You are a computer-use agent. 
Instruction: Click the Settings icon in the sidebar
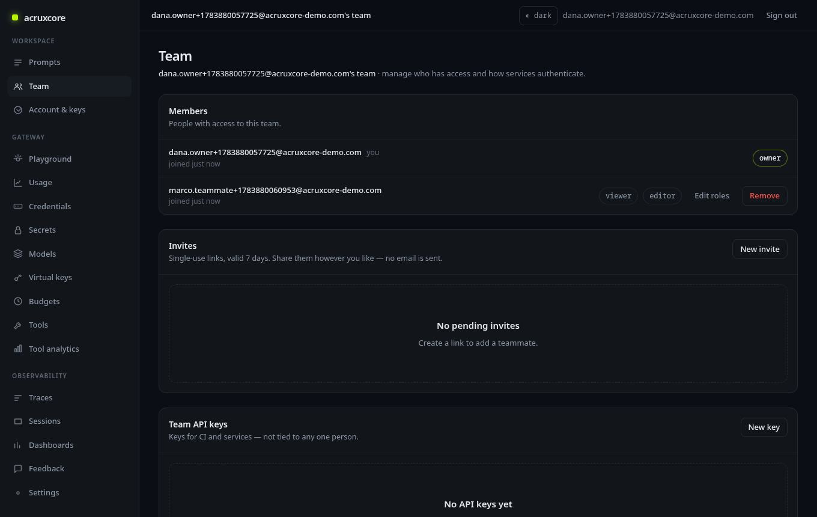[18, 493]
